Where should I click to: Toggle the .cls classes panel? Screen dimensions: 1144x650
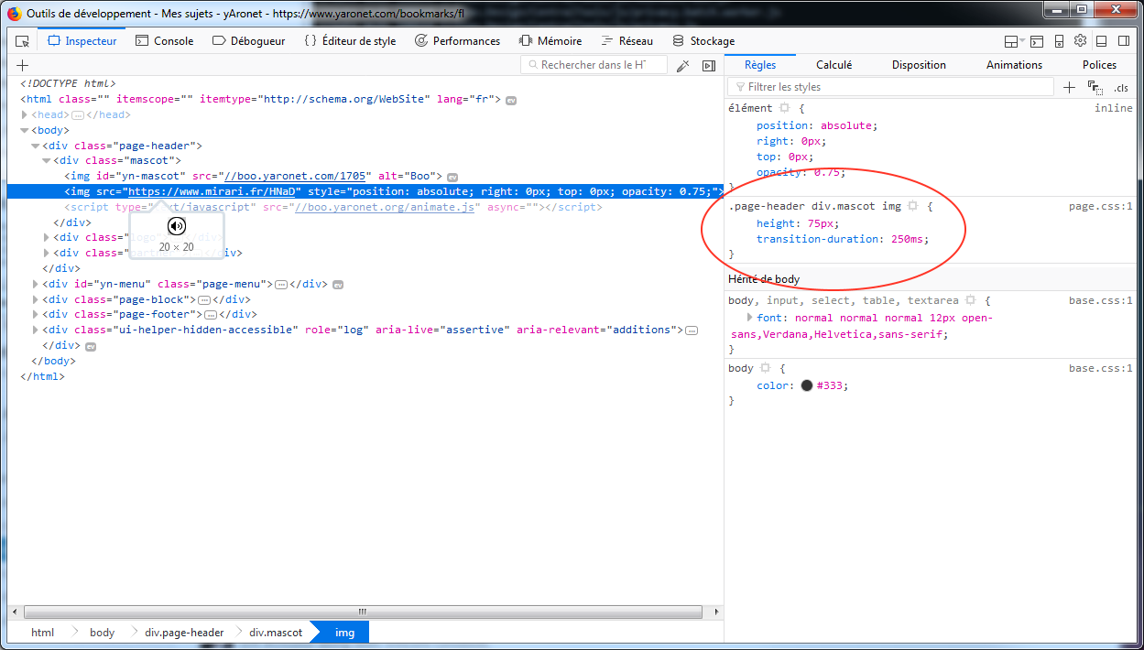(x=1120, y=88)
